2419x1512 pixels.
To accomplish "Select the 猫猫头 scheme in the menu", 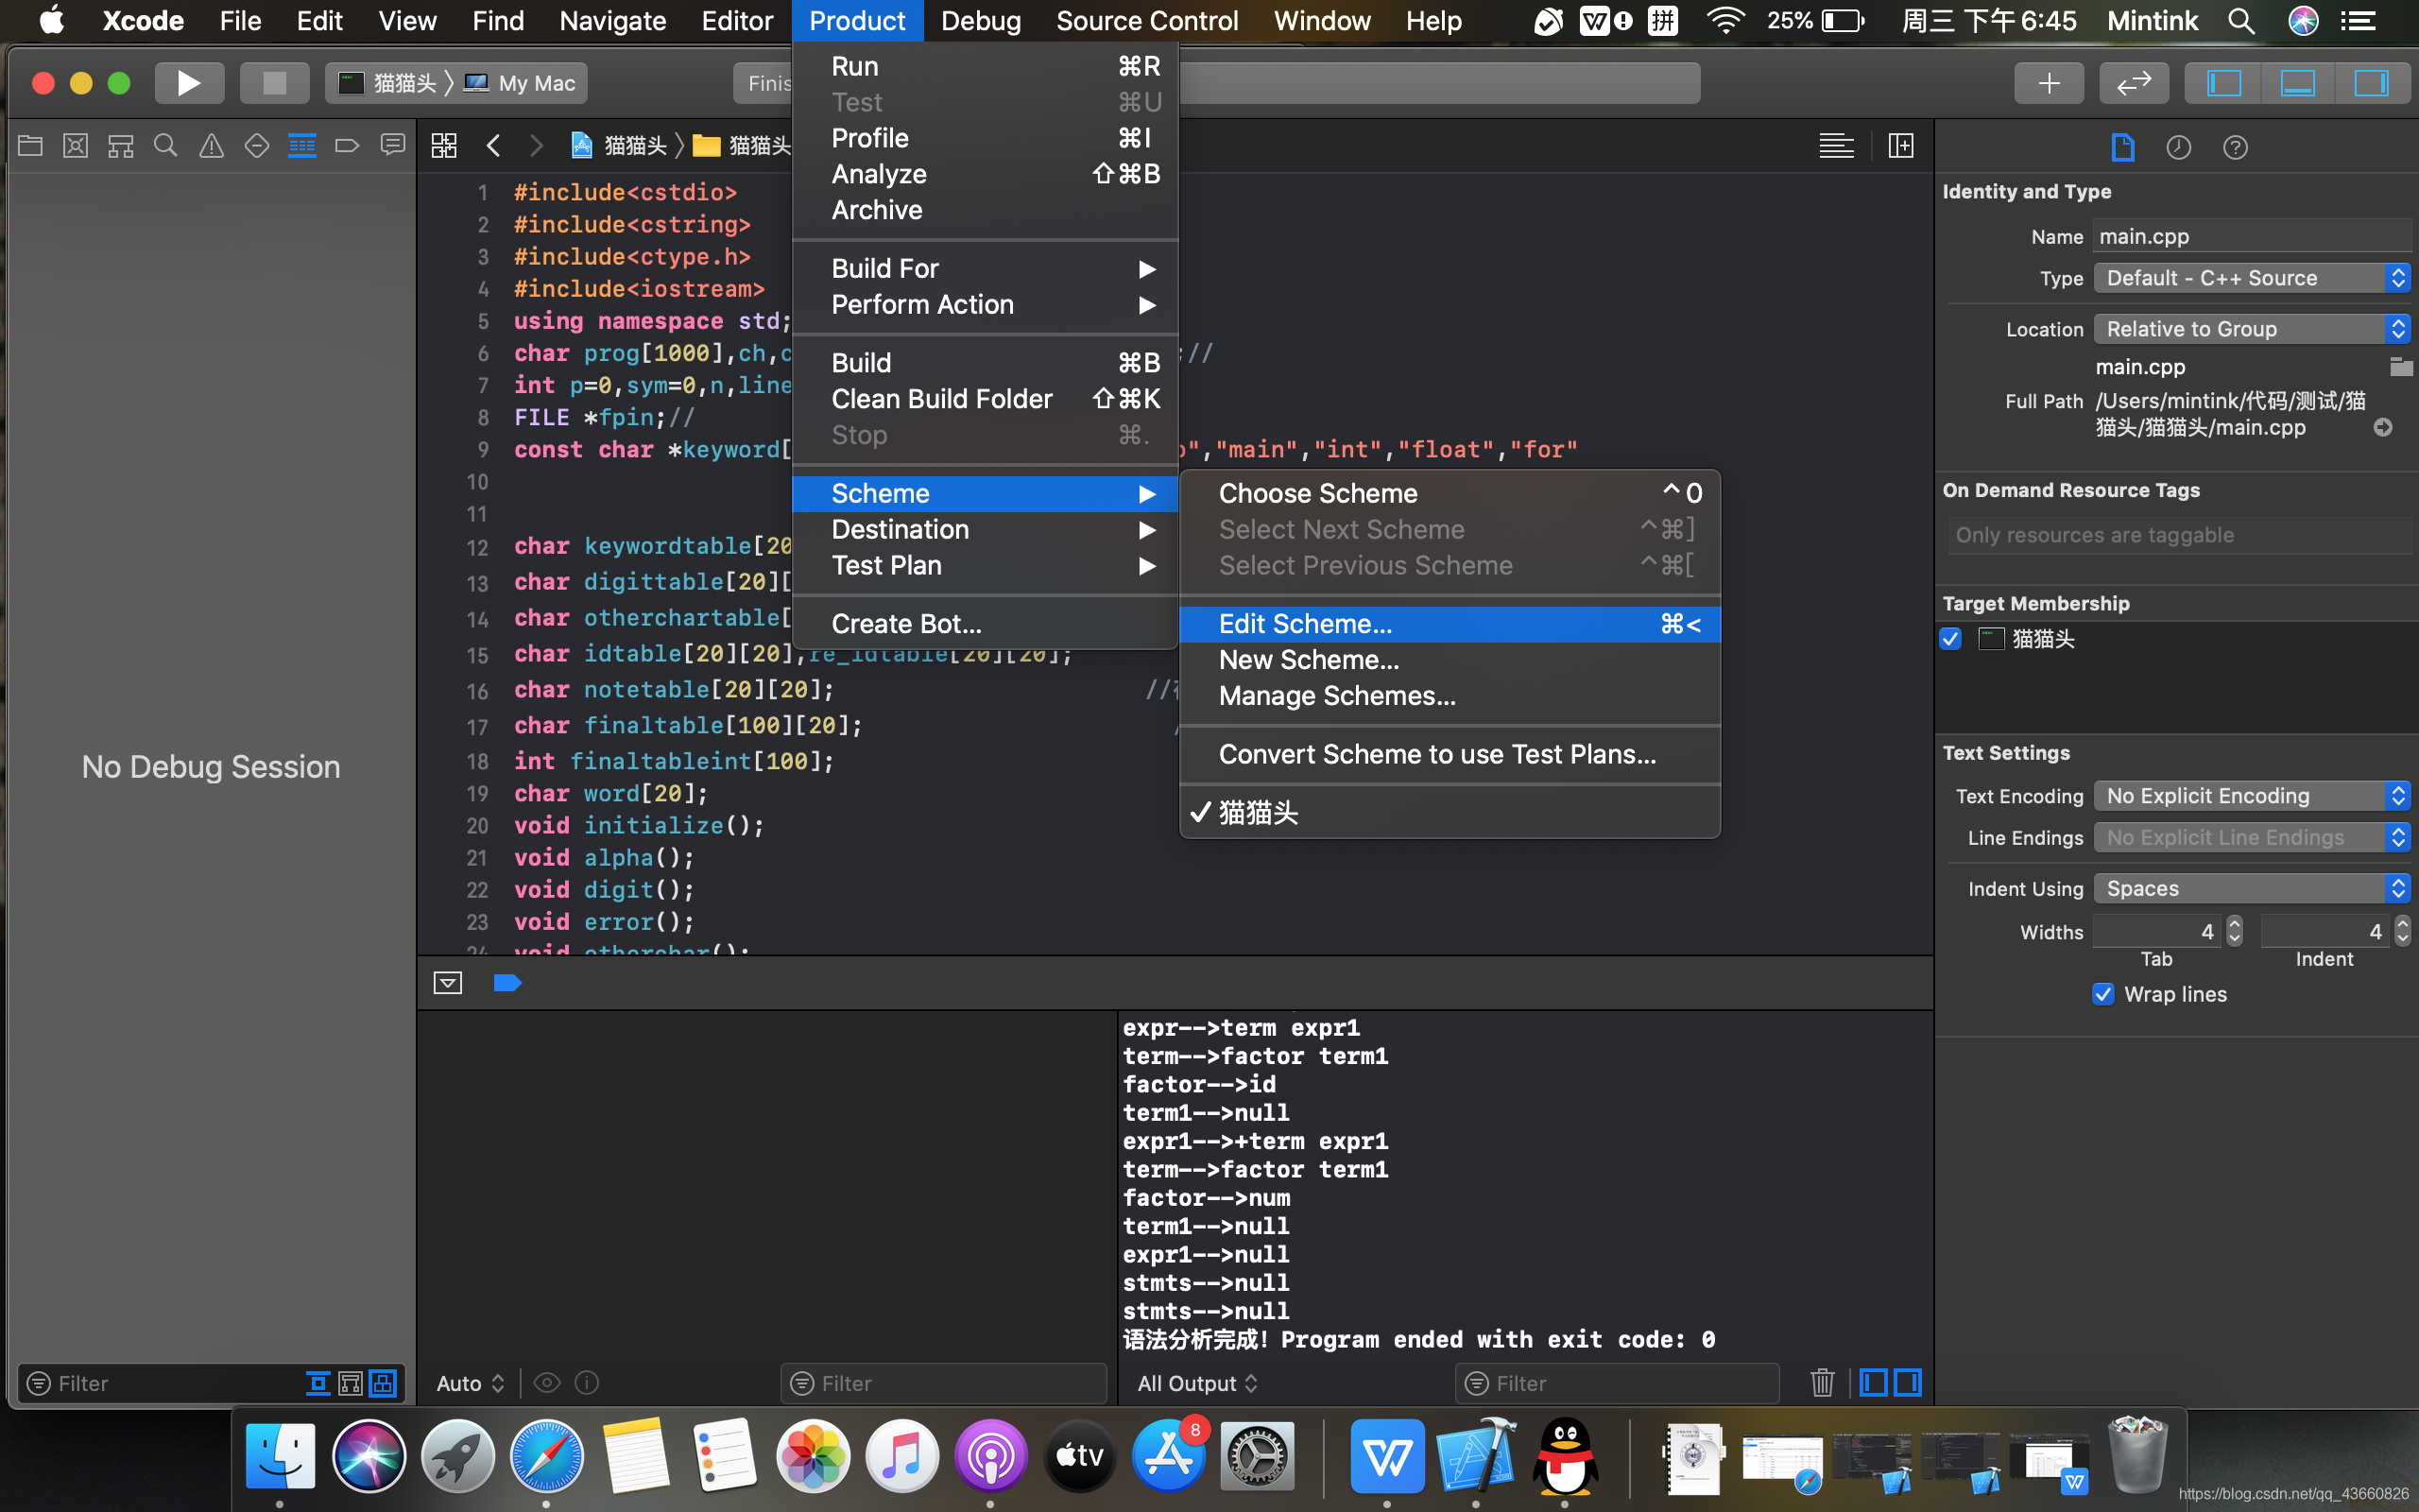I will [1256, 813].
